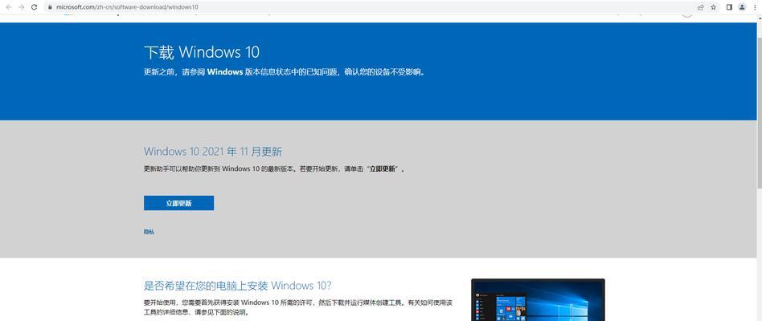Open the 隐私 link

150,232
